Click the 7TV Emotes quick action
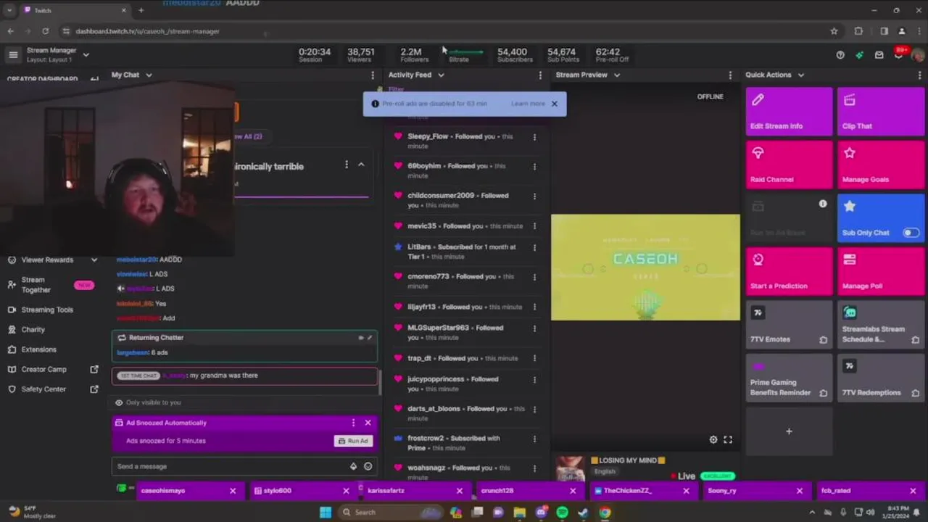928x522 pixels. point(789,325)
